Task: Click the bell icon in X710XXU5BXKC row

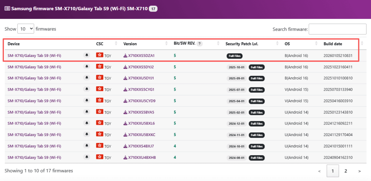Action: point(87,134)
